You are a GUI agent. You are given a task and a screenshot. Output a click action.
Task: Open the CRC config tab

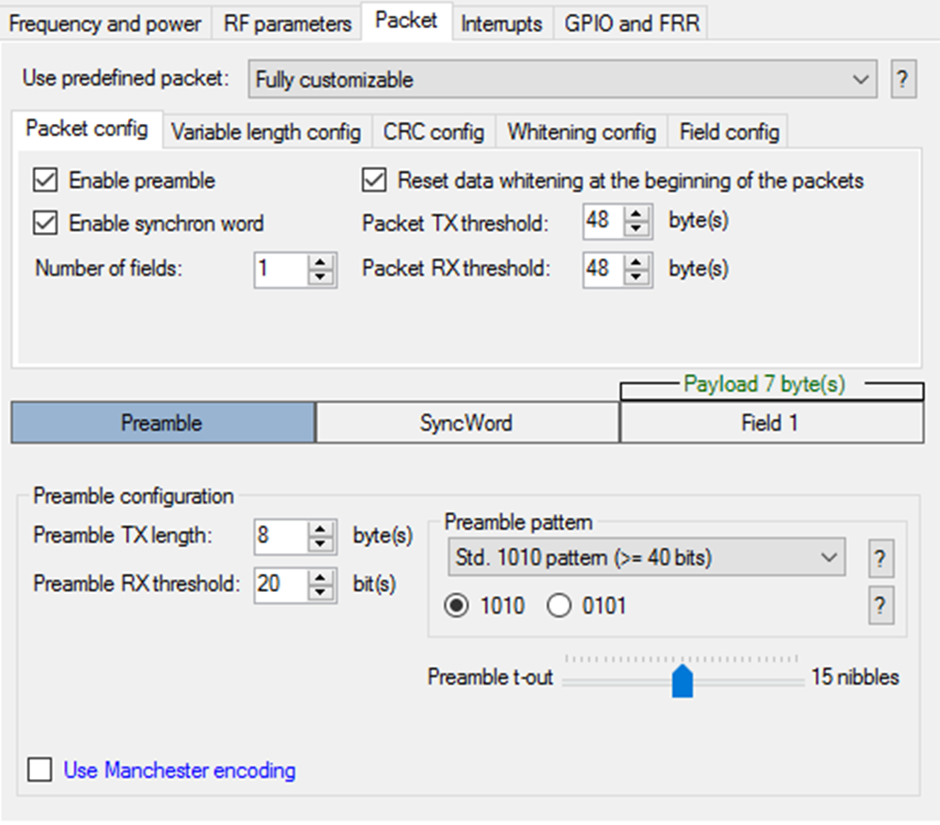(x=433, y=132)
